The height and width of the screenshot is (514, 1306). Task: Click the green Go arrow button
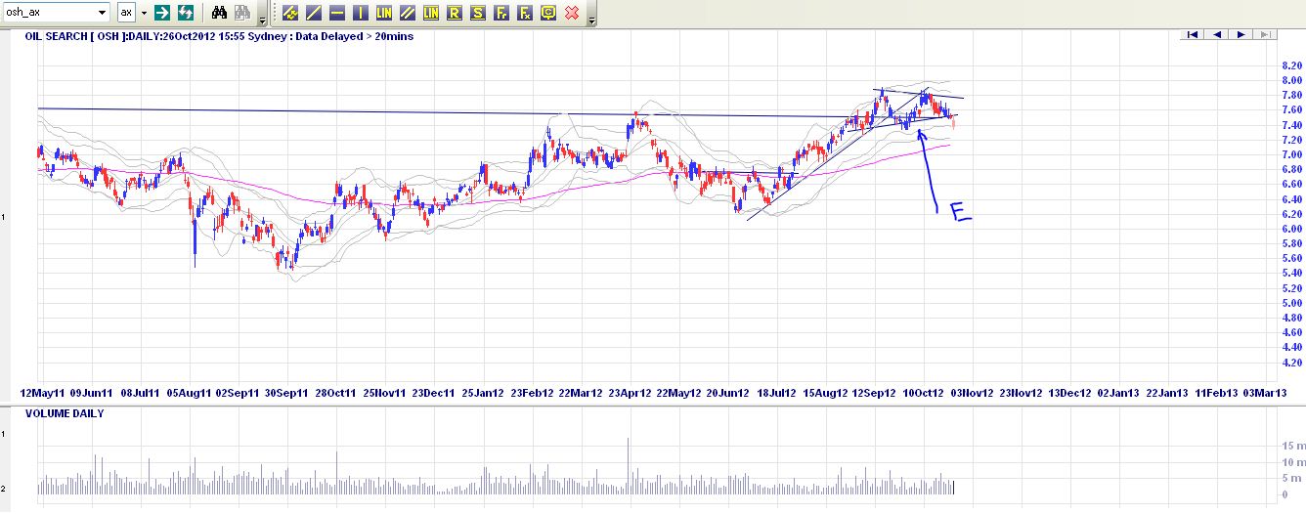[x=162, y=13]
